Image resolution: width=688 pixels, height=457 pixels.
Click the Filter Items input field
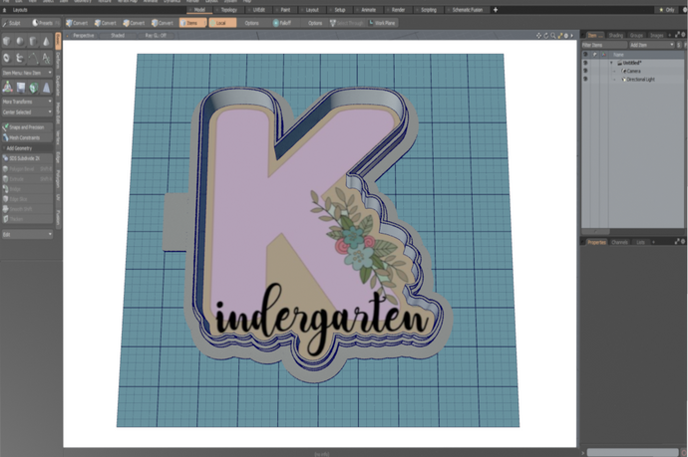pos(604,45)
